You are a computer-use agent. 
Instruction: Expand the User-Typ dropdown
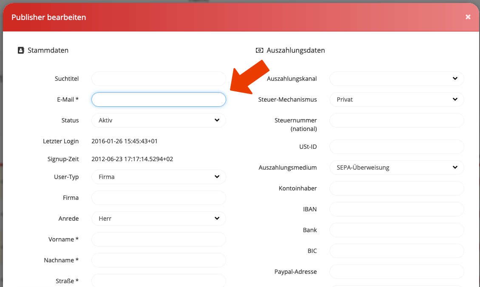click(x=159, y=177)
